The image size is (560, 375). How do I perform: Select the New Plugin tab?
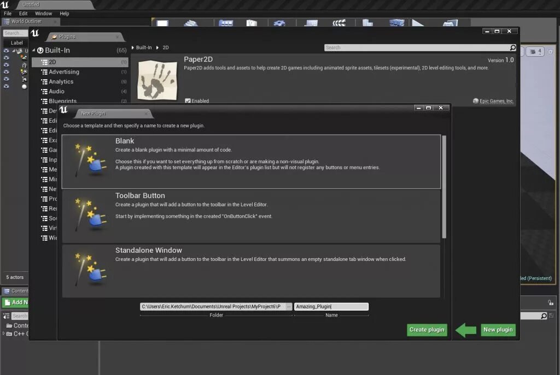point(113,114)
